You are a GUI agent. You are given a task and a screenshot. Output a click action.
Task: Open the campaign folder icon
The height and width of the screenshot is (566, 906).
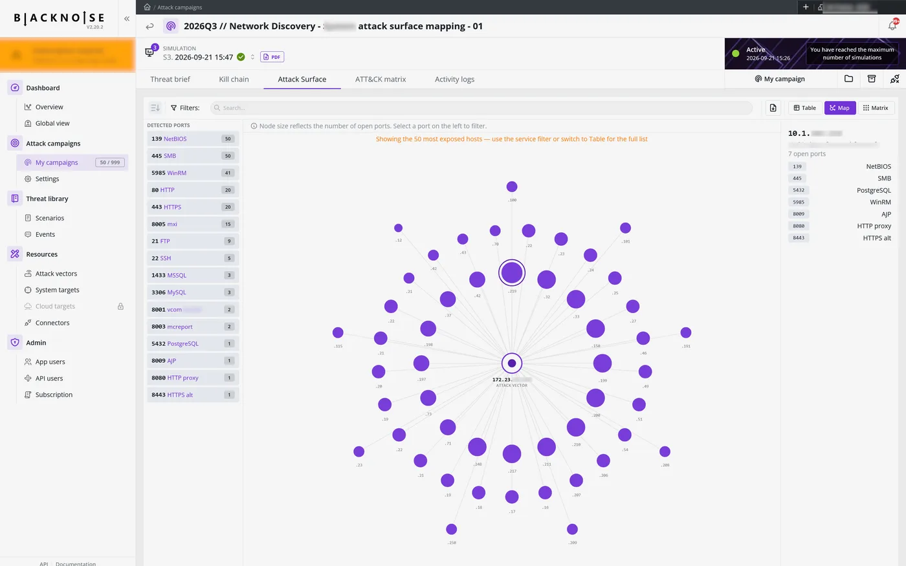[x=848, y=79]
